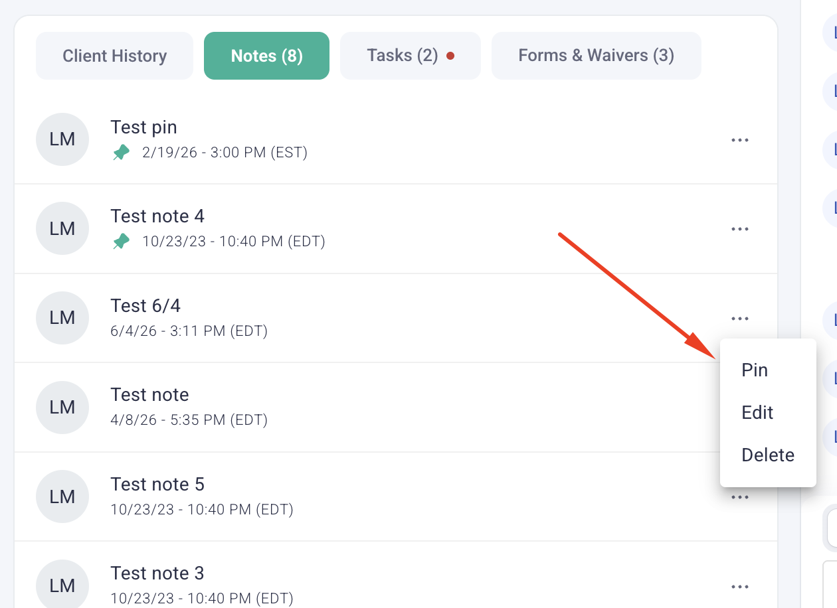Screen dimensions: 837x608
Task: Open the Forms & Waivers (3) tab
Action: pyautogui.click(x=597, y=56)
